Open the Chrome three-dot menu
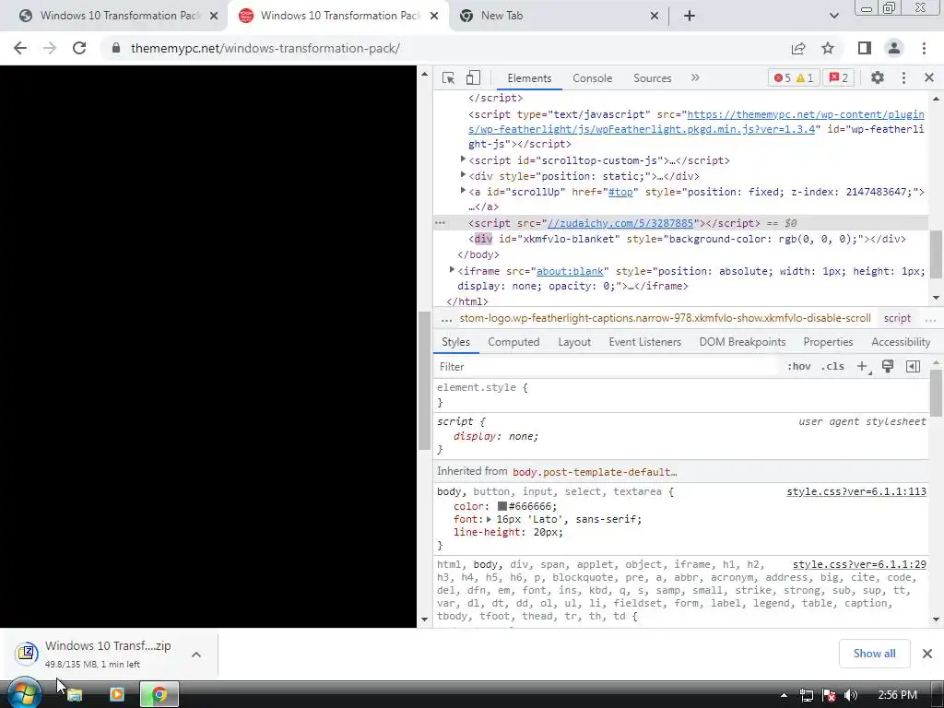Viewport: 944px width, 708px height. pos(924,48)
